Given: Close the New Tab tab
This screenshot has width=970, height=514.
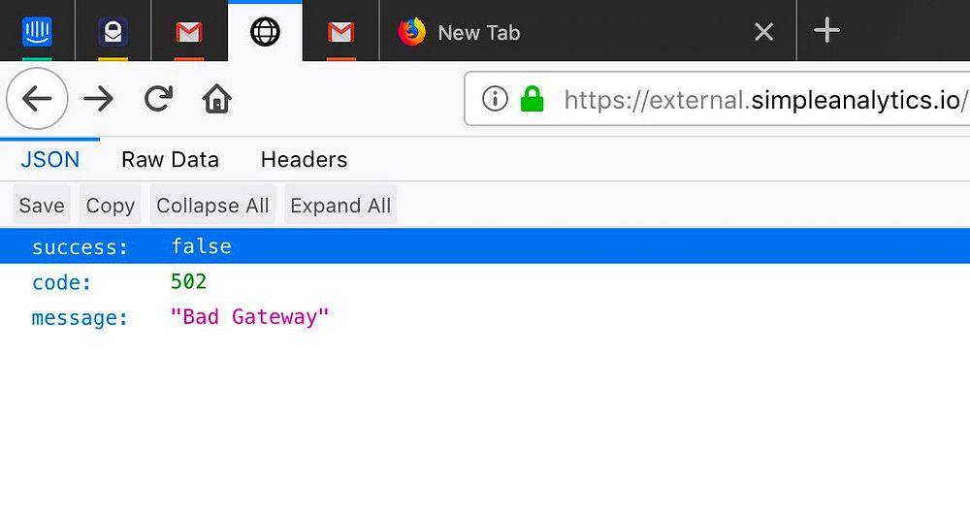Looking at the screenshot, I should click(x=763, y=32).
